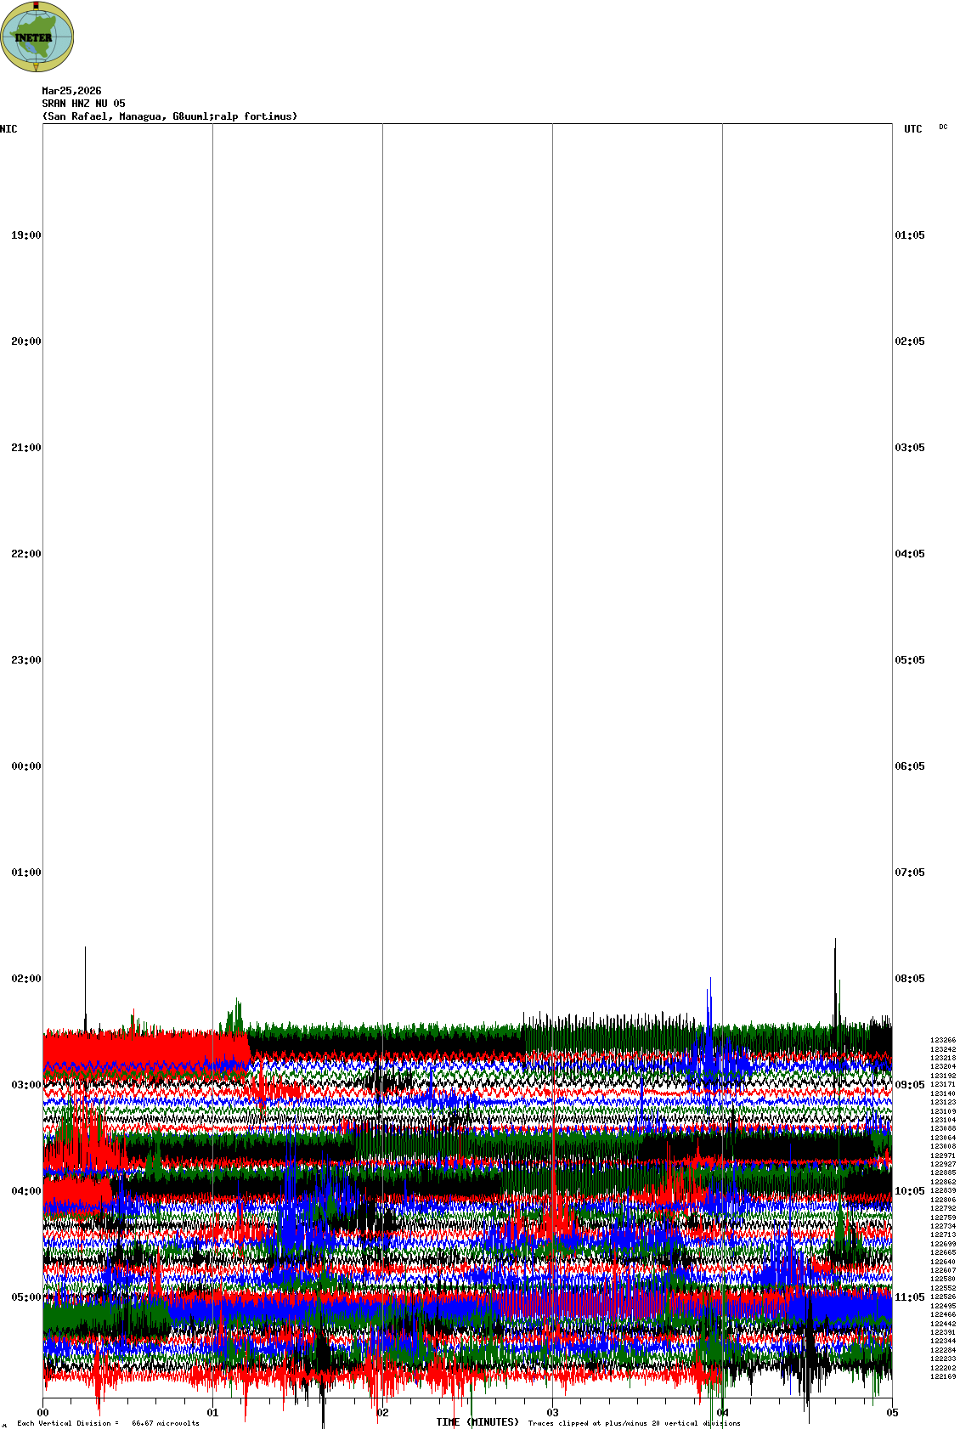The height and width of the screenshot is (1435, 960).
Task: Select the 19:00 local time label
Action: (x=25, y=235)
